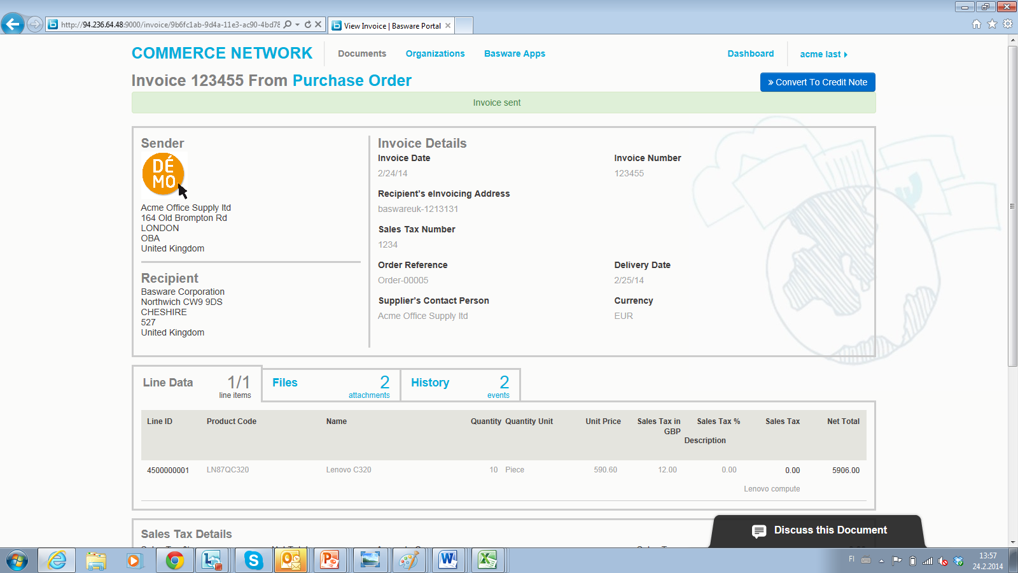Switch to the Files attachments tab
1018x573 pixels.
(x=331, y=385)
